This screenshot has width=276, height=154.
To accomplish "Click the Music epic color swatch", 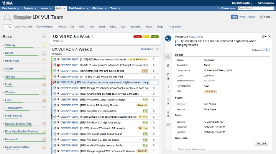I will click(44, 84).
